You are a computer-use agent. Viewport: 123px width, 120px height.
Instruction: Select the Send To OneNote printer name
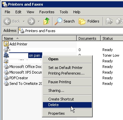click(26, 84)
